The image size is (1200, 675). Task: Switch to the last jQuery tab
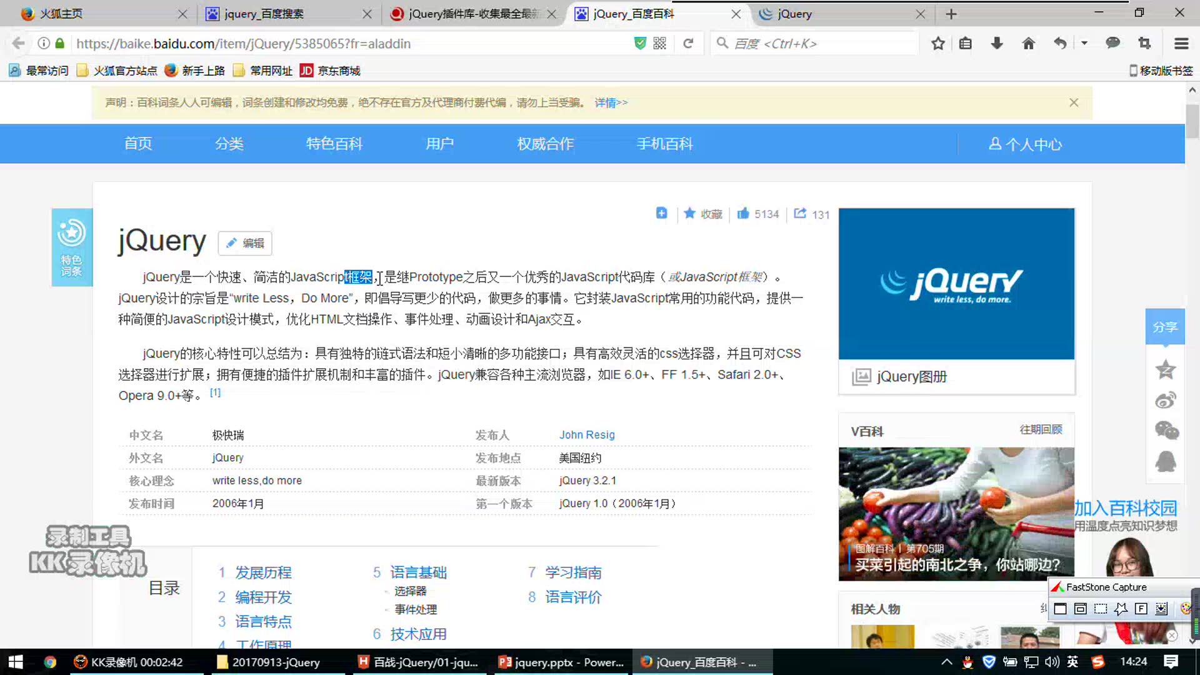(841, 14)
